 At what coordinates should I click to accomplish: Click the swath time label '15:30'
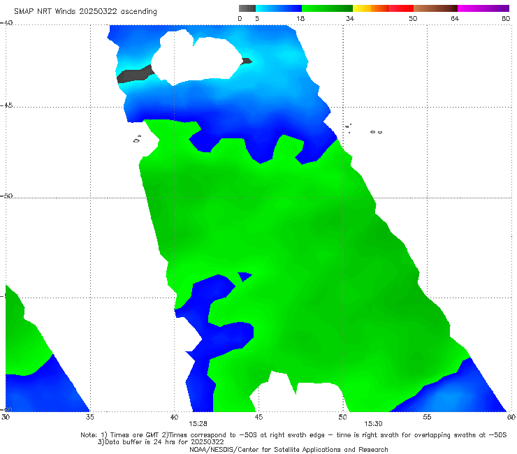(373, 424)
